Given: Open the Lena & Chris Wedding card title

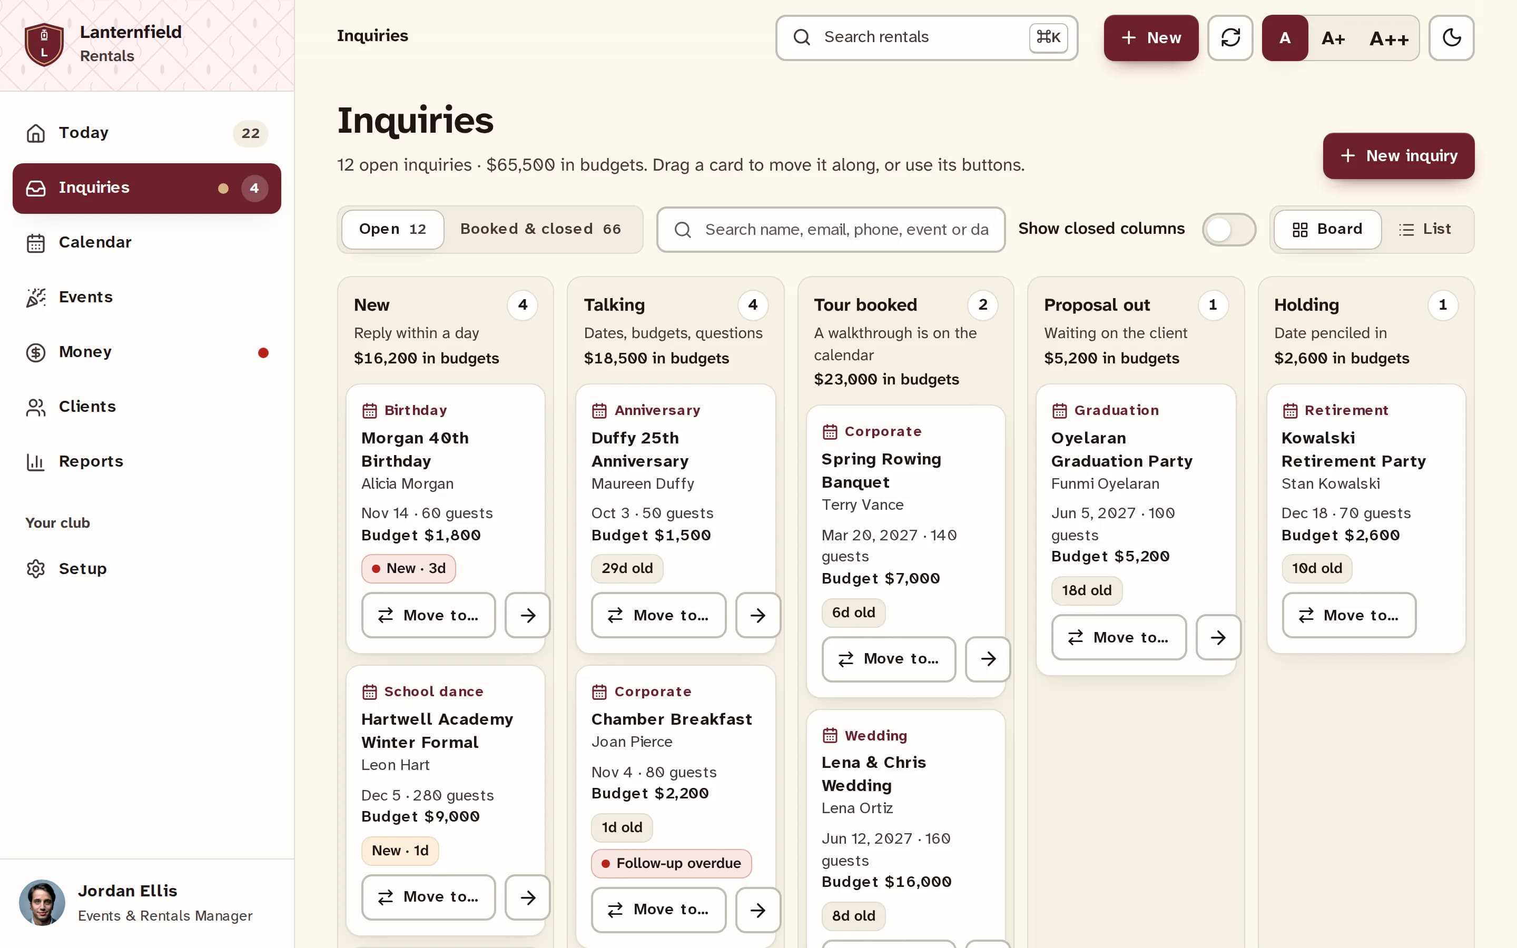Looking at the screenshot, I should pyautogui.click(x=873, y=774).
